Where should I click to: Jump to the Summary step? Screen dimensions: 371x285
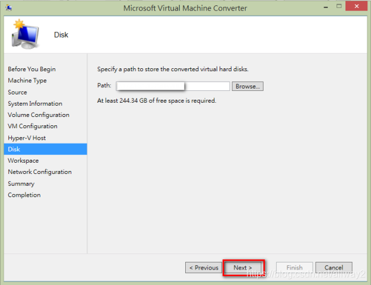pyautogui.click(x=21, y=183)
